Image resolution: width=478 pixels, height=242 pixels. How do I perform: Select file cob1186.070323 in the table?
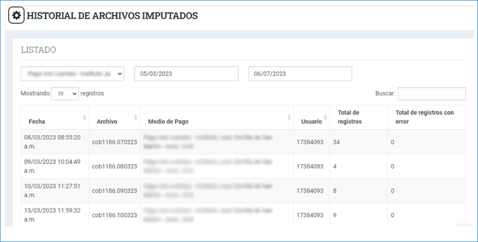click(x=114, y=142)
